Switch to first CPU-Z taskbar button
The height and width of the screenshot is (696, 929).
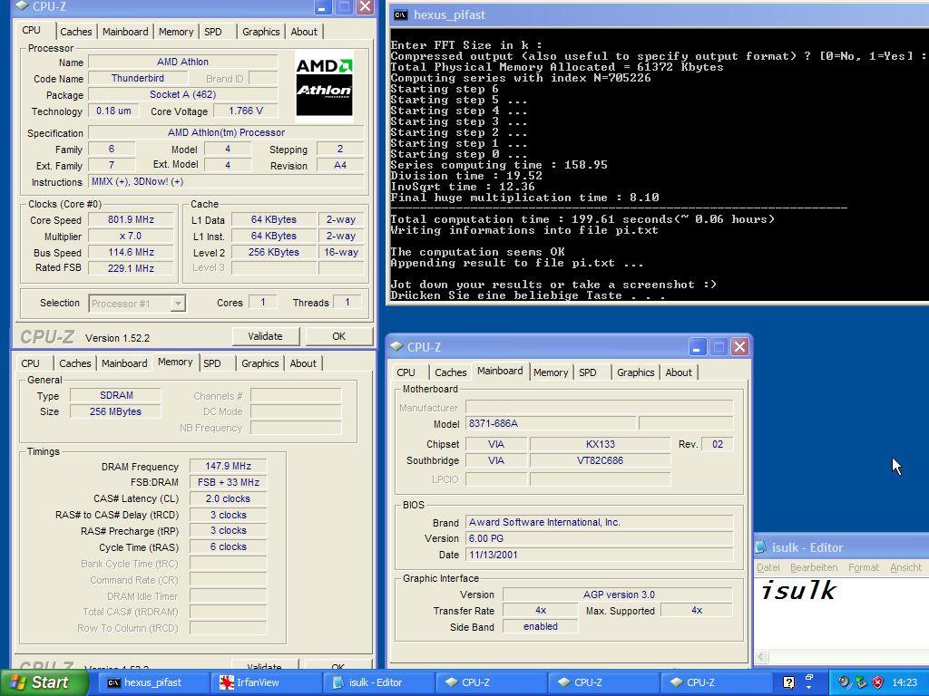coord(490,682)
